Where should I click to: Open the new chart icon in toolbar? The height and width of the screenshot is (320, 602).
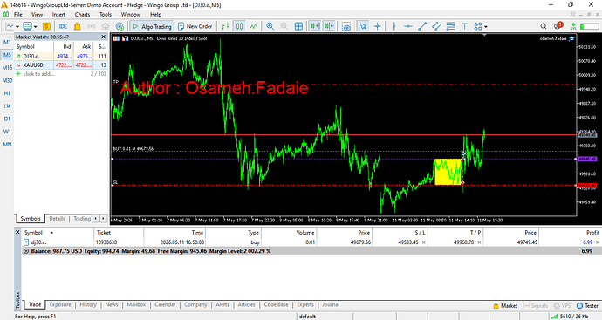tap(10, 26)
